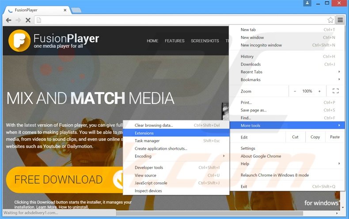This screenshot has height=219, width=349.
Task: Select Clear browsing data... in submenu
Action: pyautogui.click(x=176, y=125)
